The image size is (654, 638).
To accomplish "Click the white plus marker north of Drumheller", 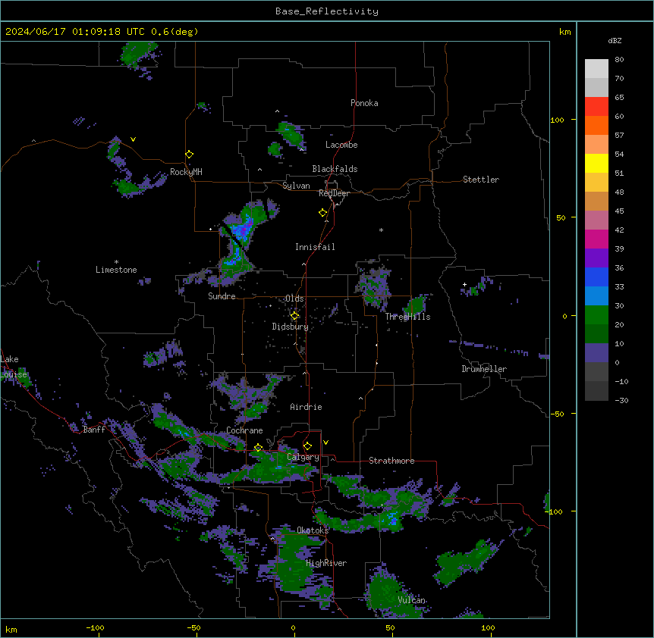I will 464,284.
